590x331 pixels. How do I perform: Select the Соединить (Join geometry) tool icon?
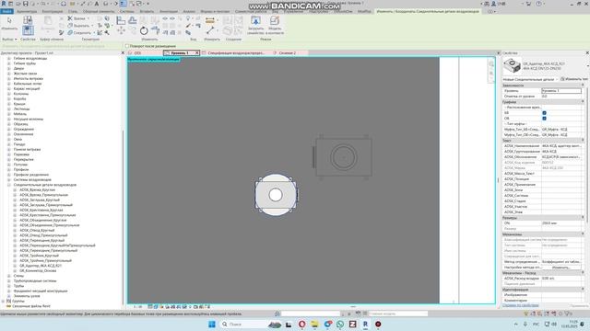[x=70, y=33]
